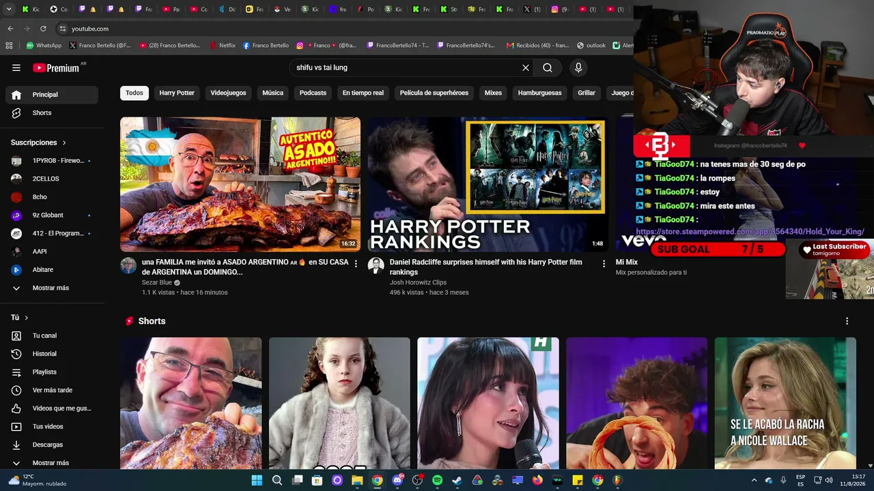The height and width of the screenshot is (491, 874).
Task: Expand the Suscripciones section chevron
Action: (64, 143)
